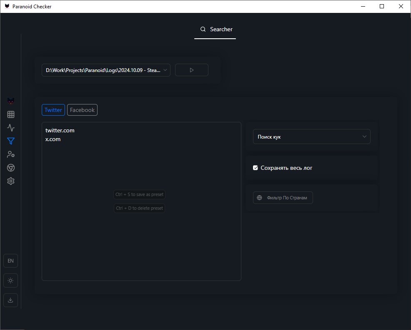This screenshot has height=330, width=411.
Task: Switch to the Facebook preset tab
Action: pyautogui.click(x=82, y=110)
